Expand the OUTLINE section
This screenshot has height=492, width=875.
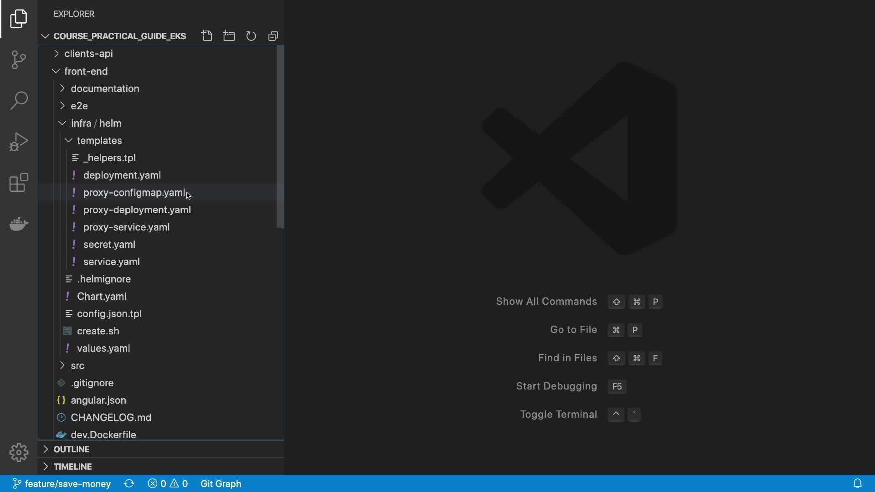pos(71,449)
